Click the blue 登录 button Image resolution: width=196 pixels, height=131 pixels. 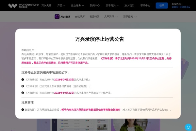coord(162,6)
